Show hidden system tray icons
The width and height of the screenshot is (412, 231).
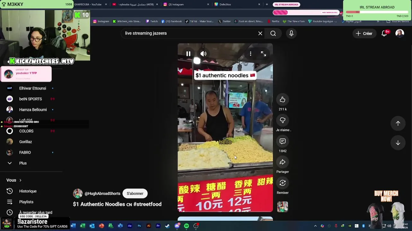[x=315, y=226]
